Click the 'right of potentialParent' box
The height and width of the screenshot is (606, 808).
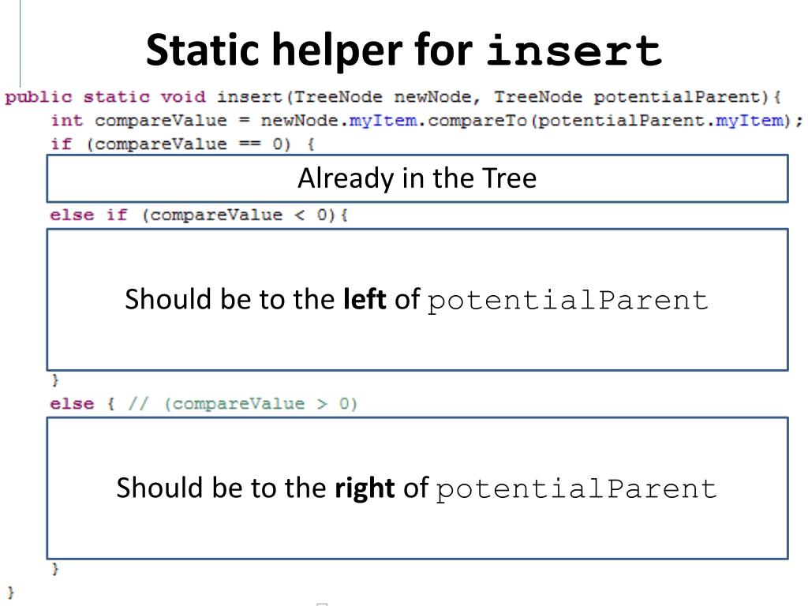tap(417, 488)
